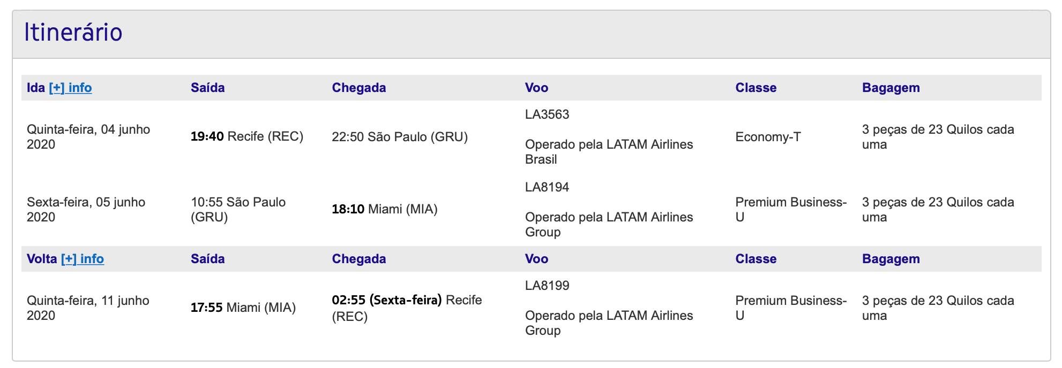Screen dimensions: 1062x368
Task: Click the Bagagem header in Ida section
Action: pyautogui.click(x=891, y=88)
